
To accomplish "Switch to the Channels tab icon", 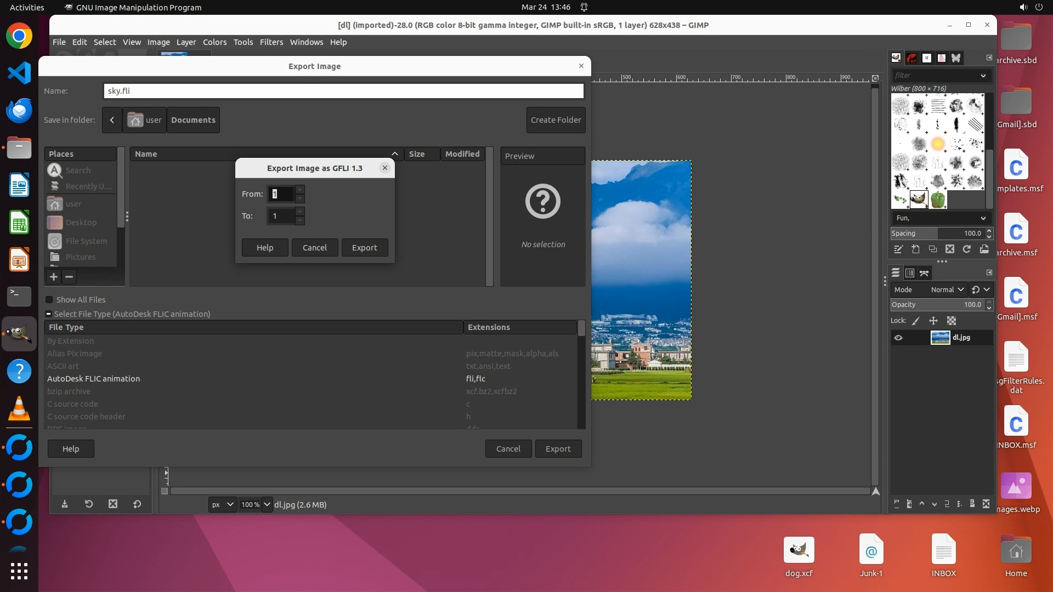I will [x=910, y=273].
